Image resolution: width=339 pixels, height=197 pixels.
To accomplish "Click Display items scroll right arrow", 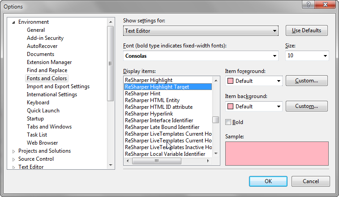I will pos(208,161).
